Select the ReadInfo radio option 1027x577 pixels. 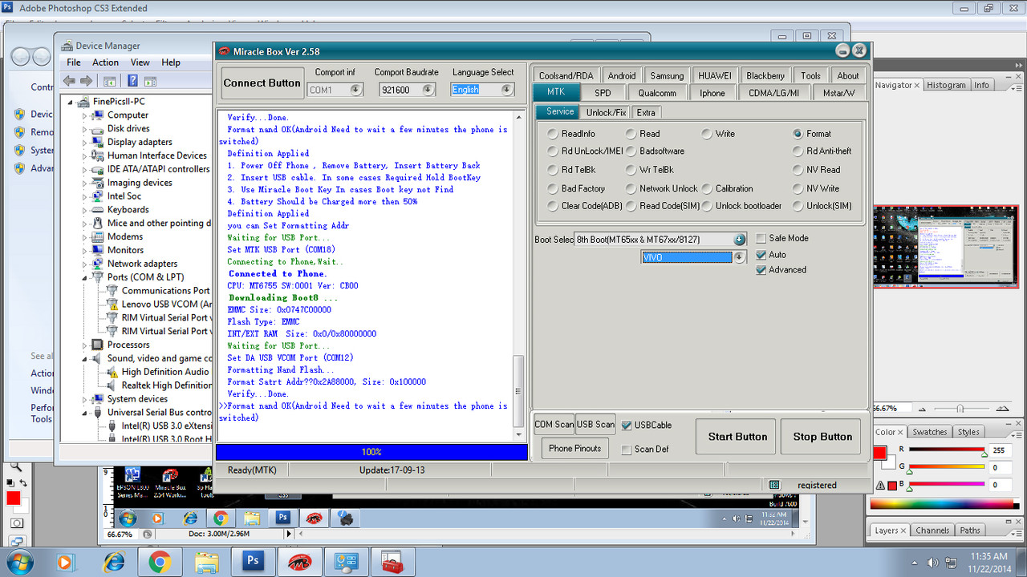[571, 134]
